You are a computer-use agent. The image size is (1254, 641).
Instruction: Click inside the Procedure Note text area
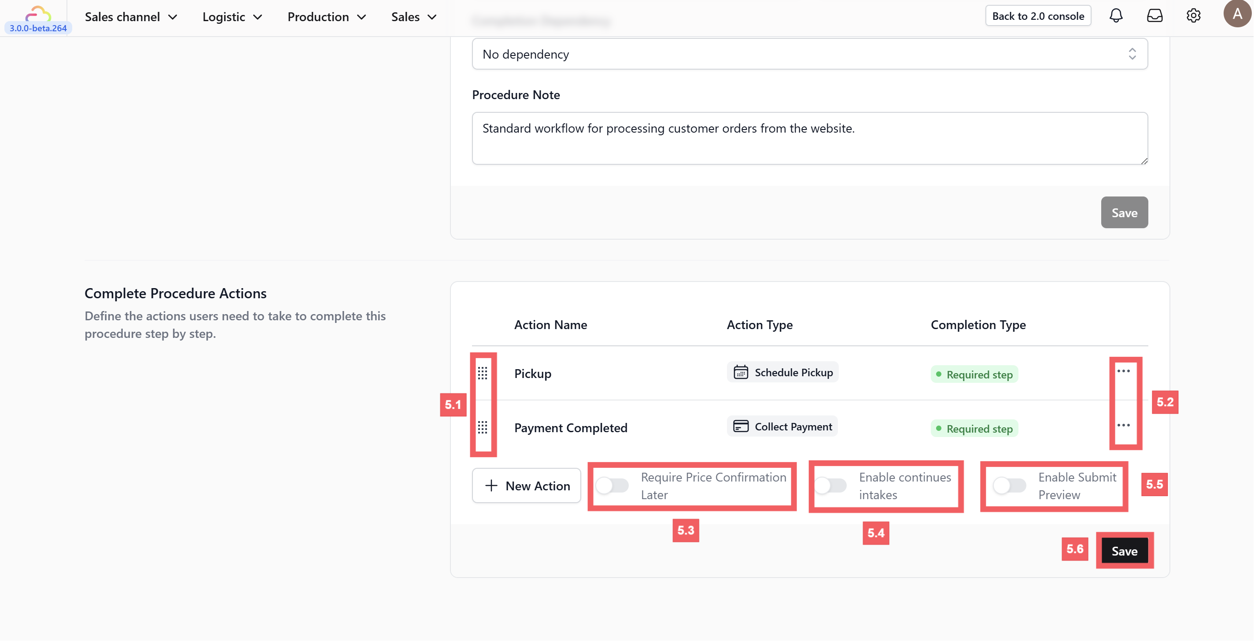pyautogui.click(x=810, y=139)
